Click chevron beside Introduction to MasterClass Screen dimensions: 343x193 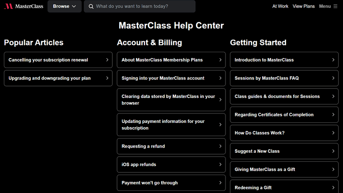(x=333, y=60)
